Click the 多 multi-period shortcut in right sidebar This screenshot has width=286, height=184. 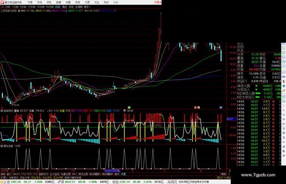[x=284, y=147]
